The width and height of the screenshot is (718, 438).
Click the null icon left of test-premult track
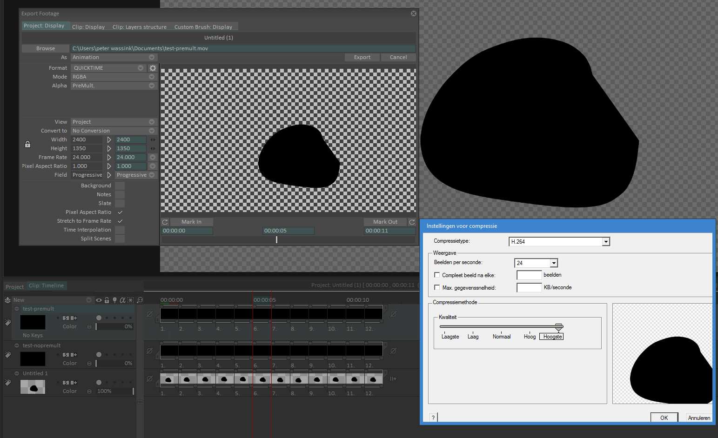pyautogui.click(x=149, y=314)
